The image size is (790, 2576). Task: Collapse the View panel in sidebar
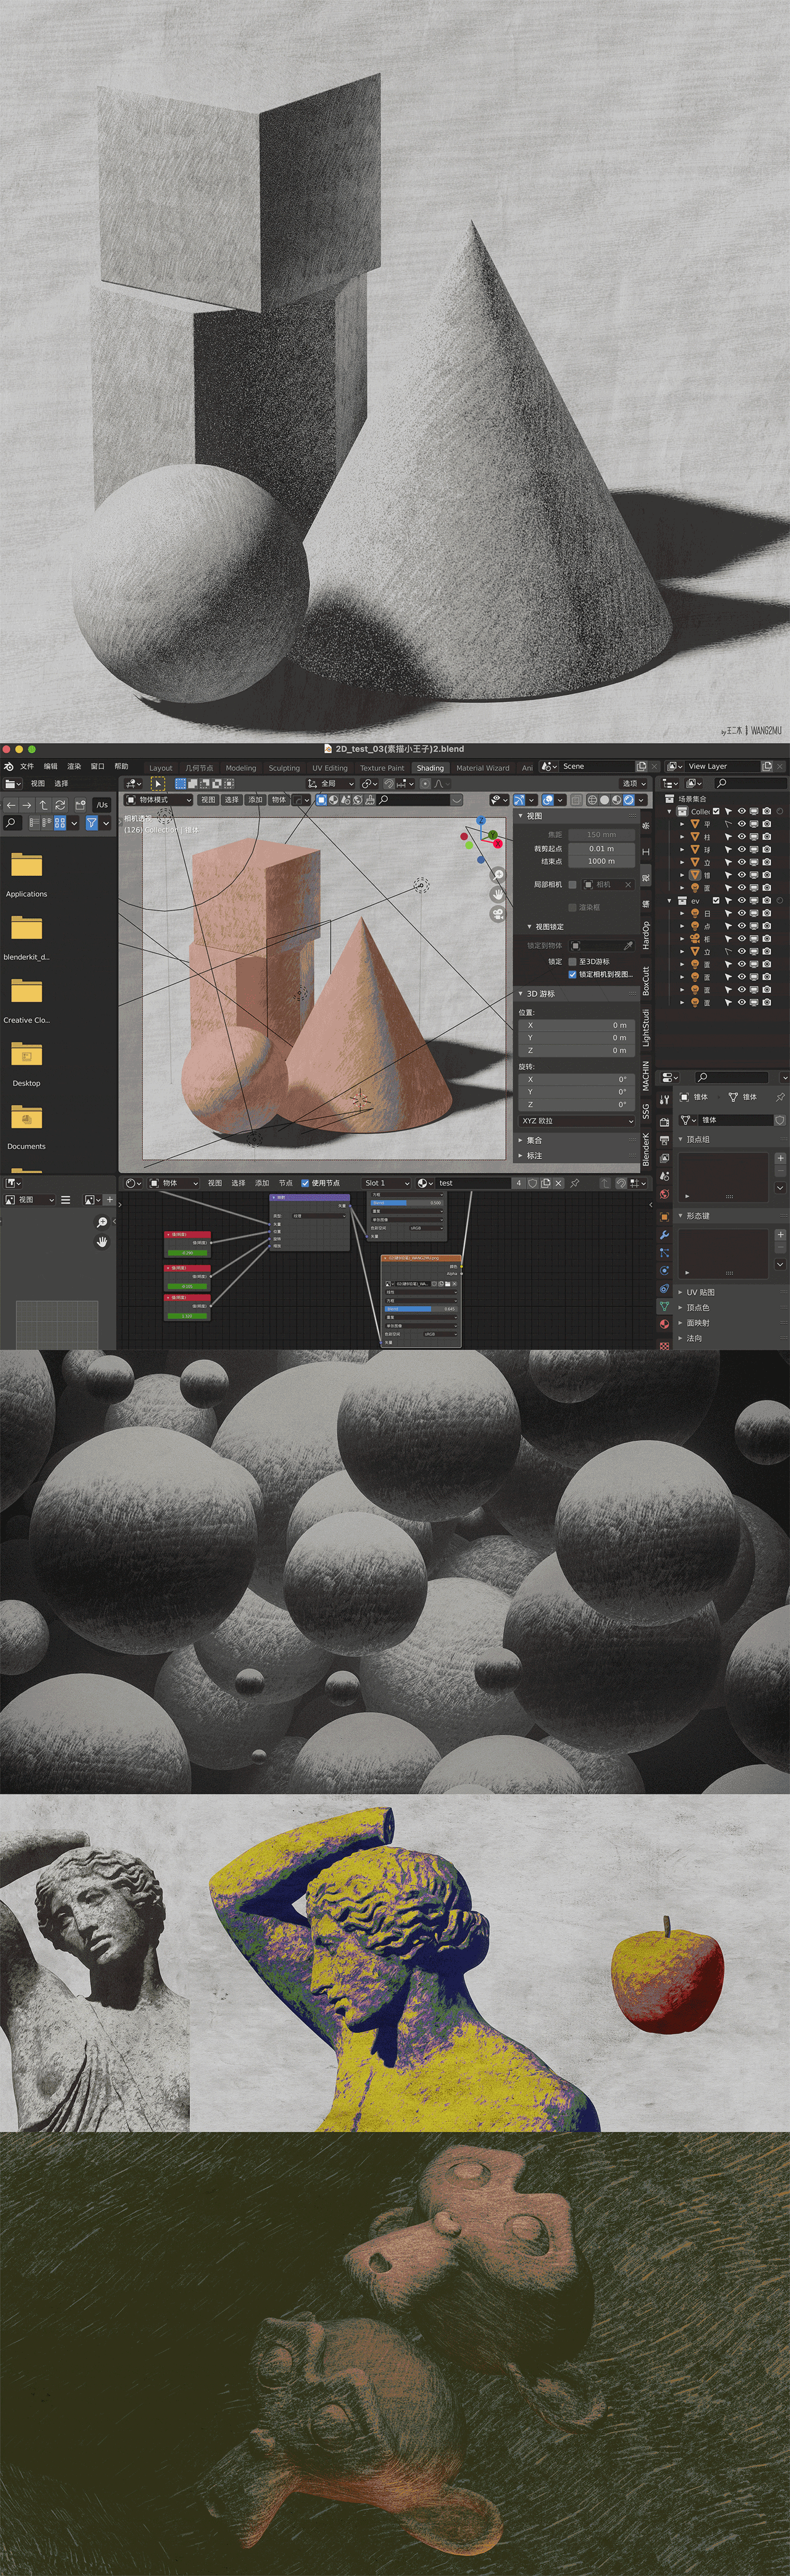pyautogui.click(x=521, y=816)
